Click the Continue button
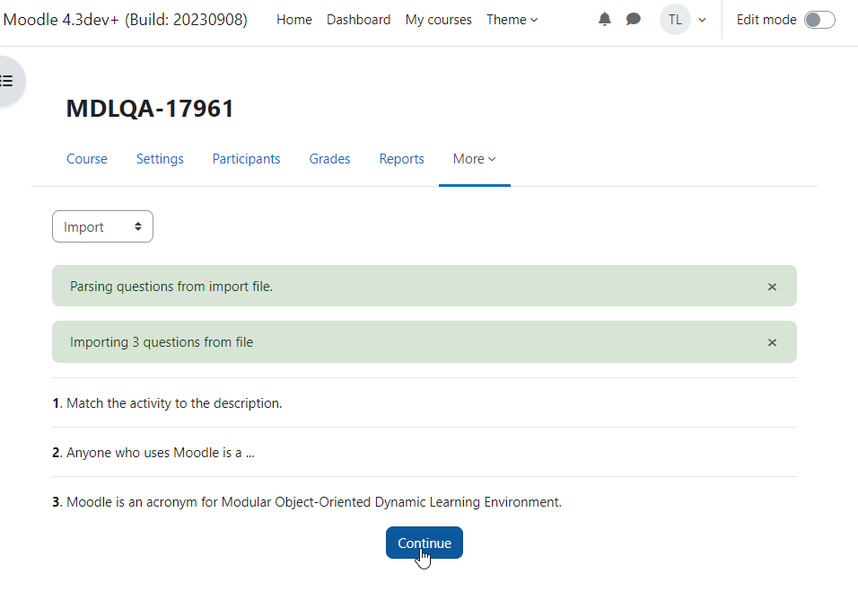The width and height of the screenshot is (858, 592). pos(425,543)
